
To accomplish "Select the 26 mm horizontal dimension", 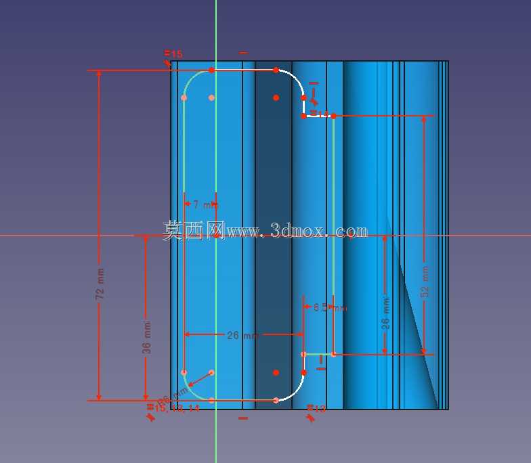I will click(x=242, y=336).
